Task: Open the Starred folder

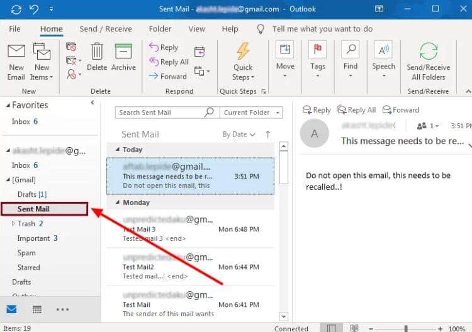Action: coord(28,267)
